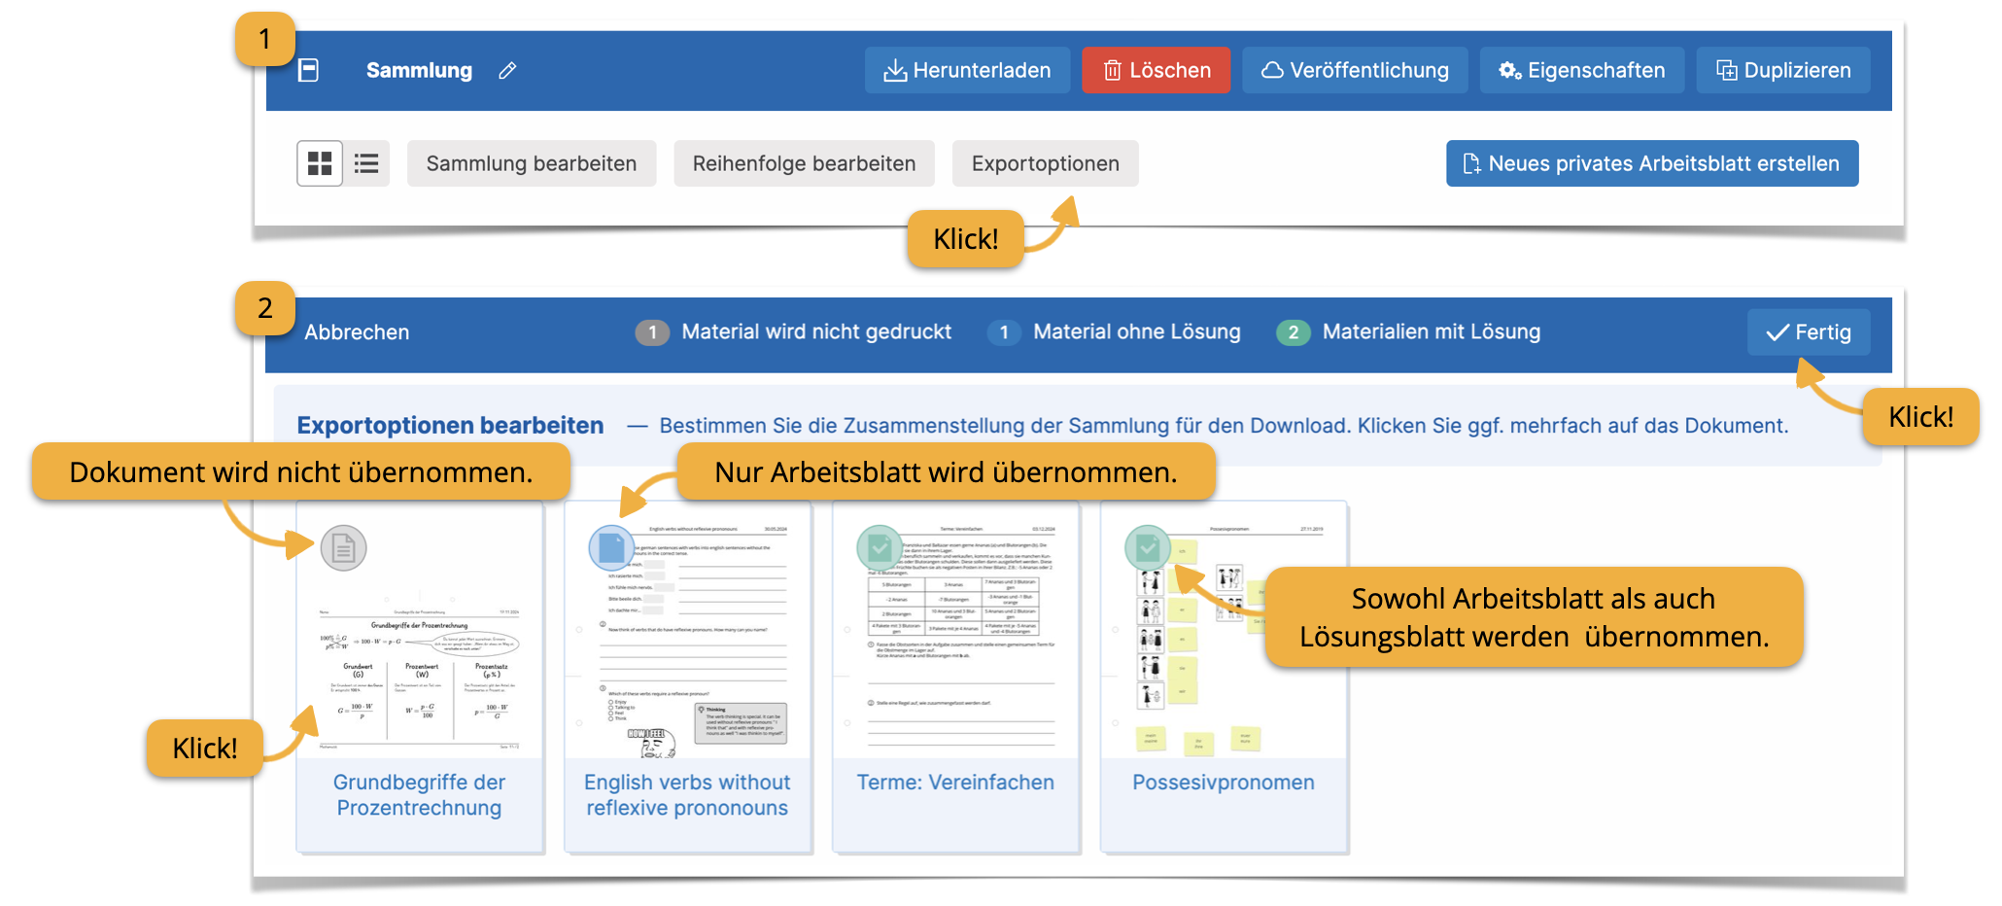
Task: Toggle the green check on Possesivpronomen
Action: (x=1148, y=548)
